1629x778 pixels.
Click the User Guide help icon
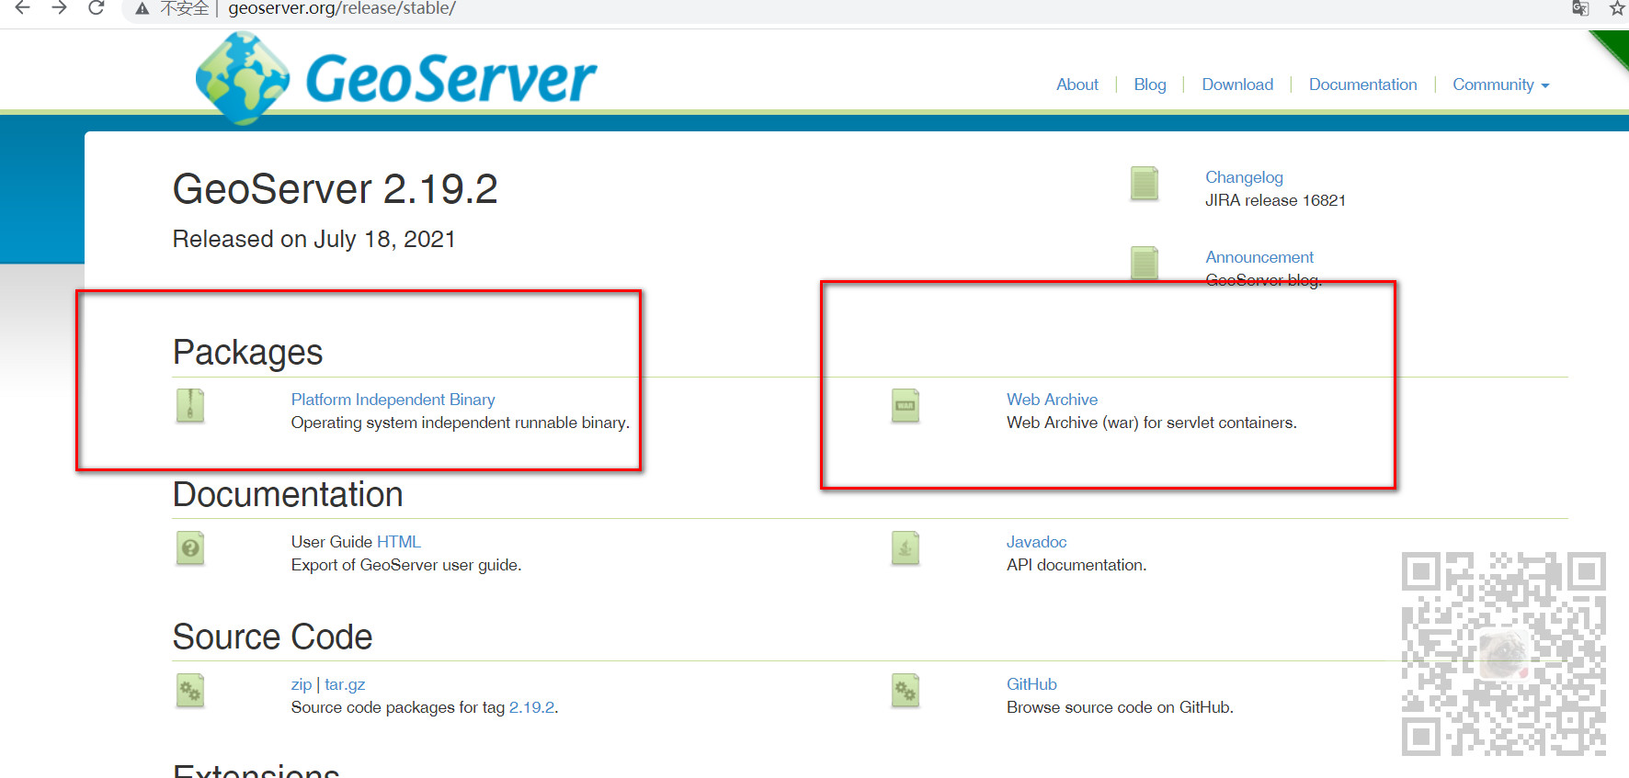click(190, 548)
